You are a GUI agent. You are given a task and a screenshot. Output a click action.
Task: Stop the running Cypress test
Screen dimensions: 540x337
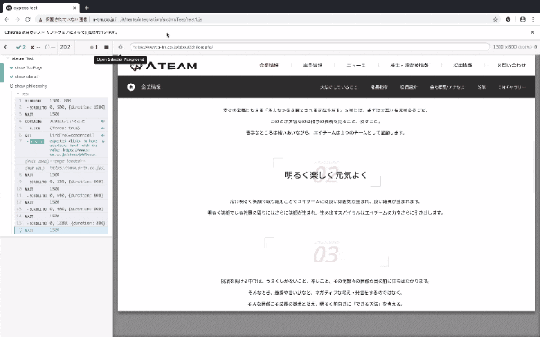(106, 47)
